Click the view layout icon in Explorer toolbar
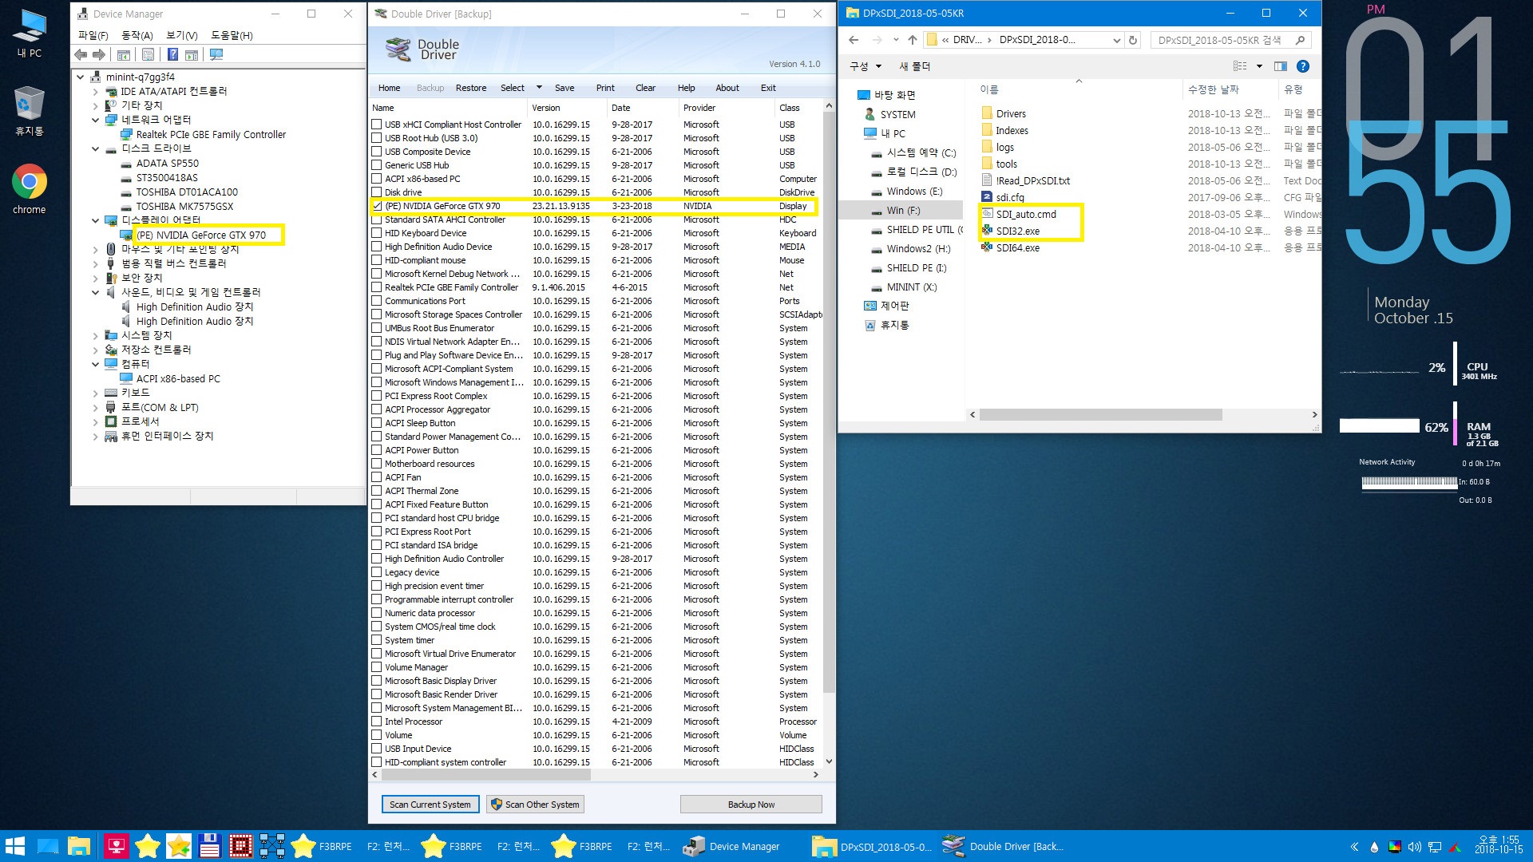The height and width of the screenshot is (862, 1533). click(x=1240, y=66)
